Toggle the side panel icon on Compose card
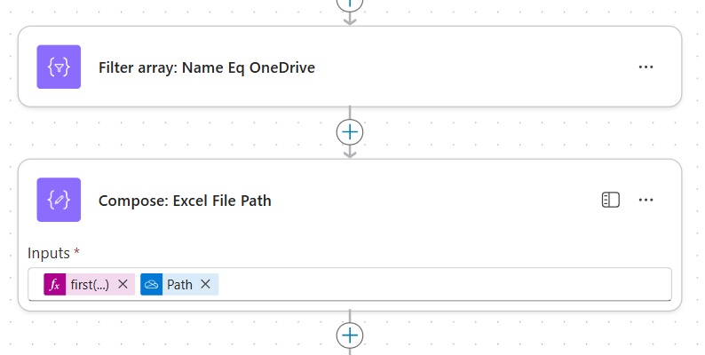Screen dimensions: 705x355 coord(610,200)
